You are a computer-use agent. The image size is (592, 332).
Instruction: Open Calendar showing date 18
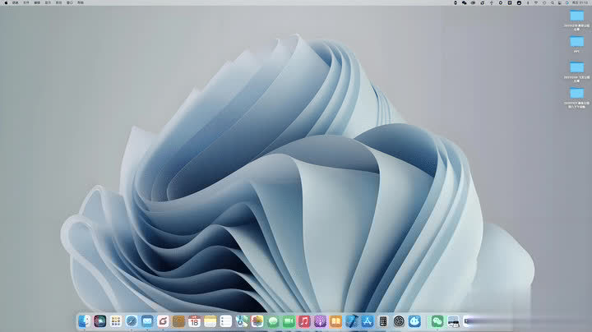tap(194, 321)
